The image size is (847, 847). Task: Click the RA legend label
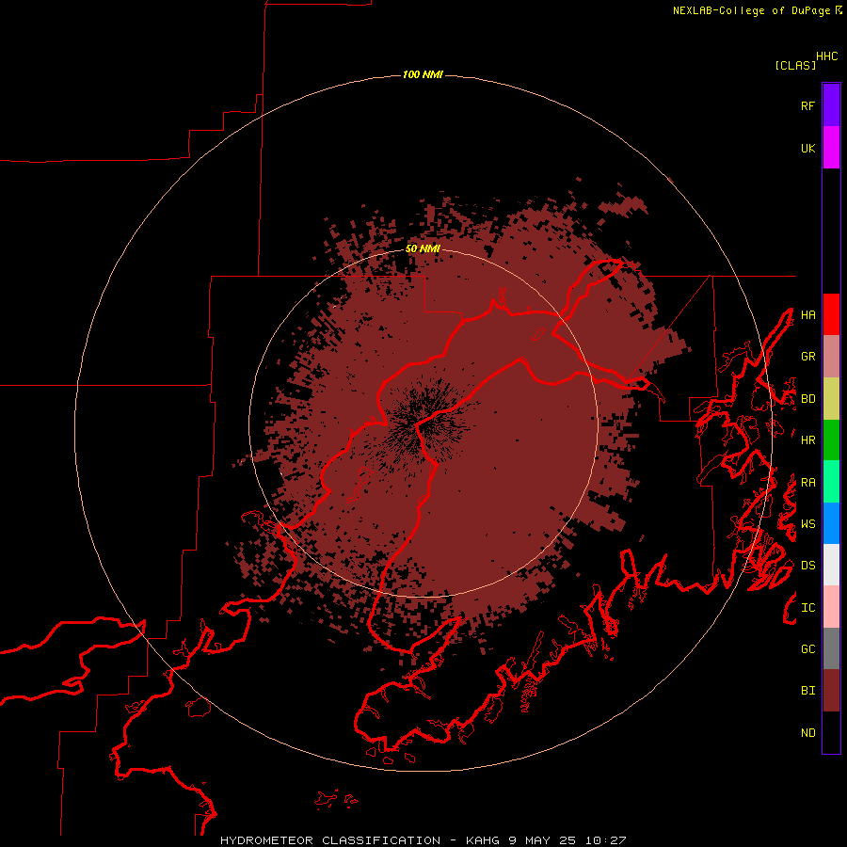click(807, 483)
